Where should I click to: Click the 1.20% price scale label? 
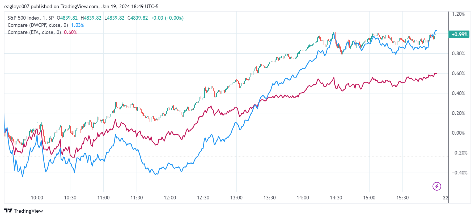(x=458, y=14)
